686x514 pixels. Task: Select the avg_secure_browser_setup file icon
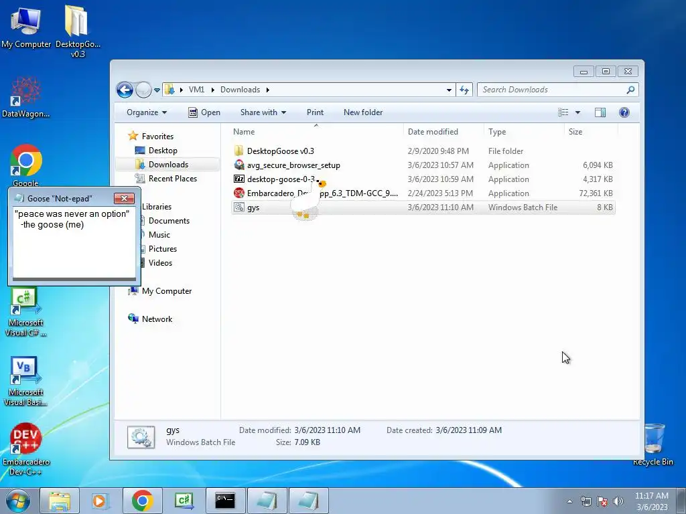coord(239,165)
